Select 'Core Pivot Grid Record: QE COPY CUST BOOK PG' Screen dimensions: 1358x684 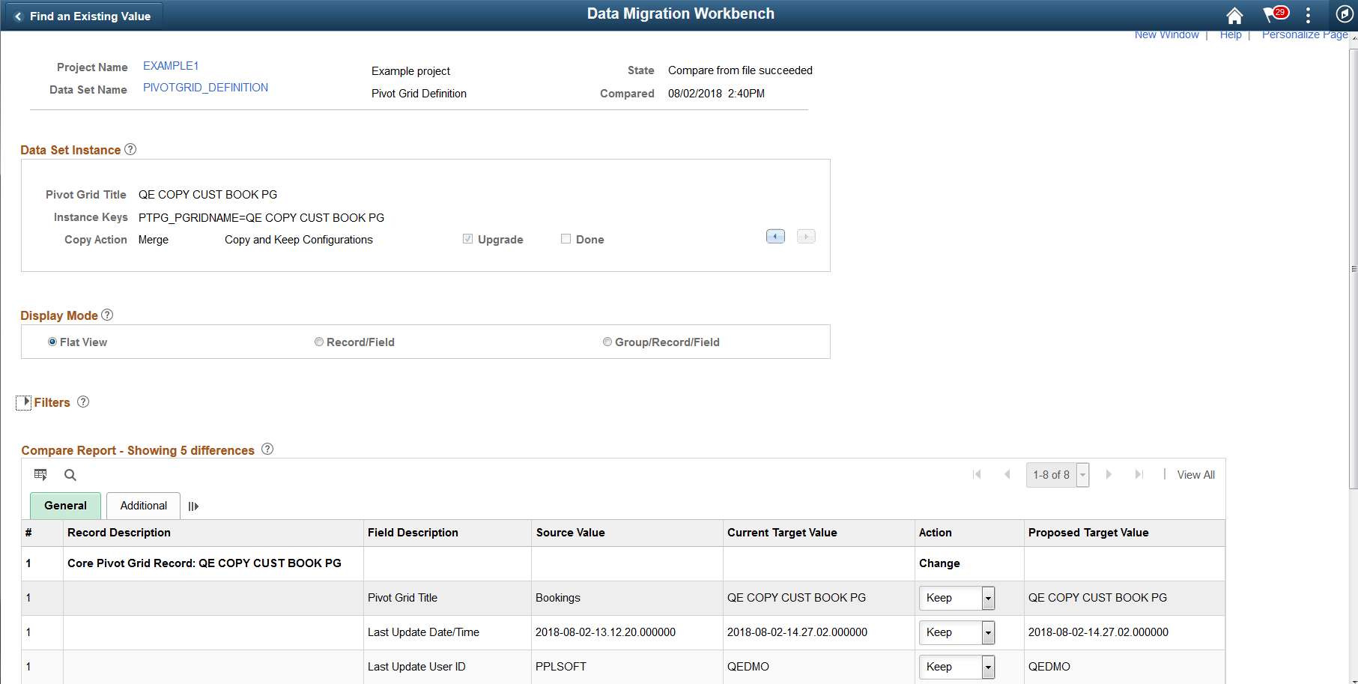[x=204, y=563]
